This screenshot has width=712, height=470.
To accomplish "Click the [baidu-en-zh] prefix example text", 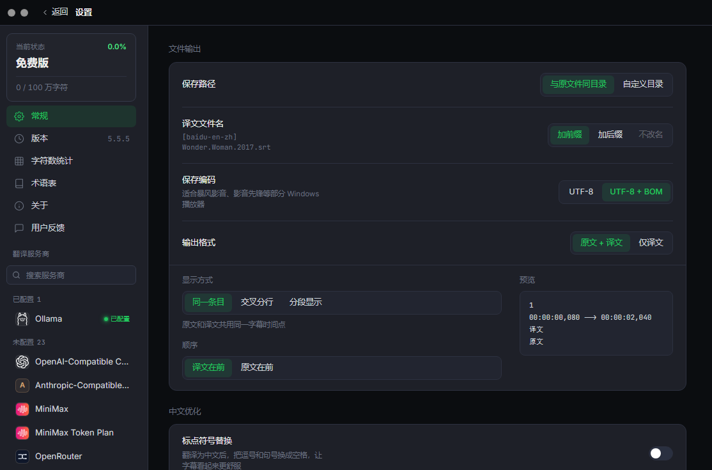I will pyautogui.click(x=210, y=137).
